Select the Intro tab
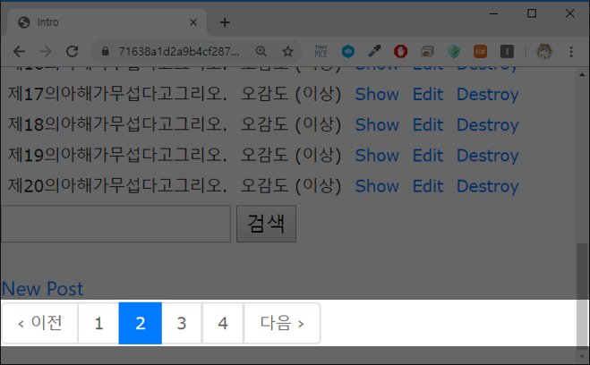Screen dimensions: 590x365 coord(107,22)
